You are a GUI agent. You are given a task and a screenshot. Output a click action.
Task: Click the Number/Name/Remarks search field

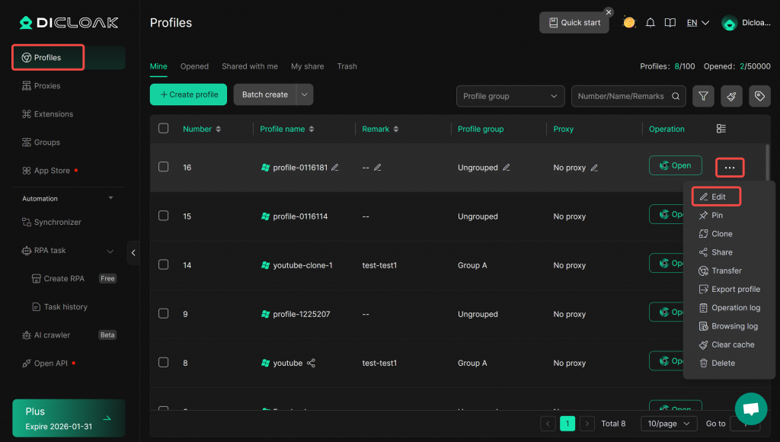pos(621,96)
